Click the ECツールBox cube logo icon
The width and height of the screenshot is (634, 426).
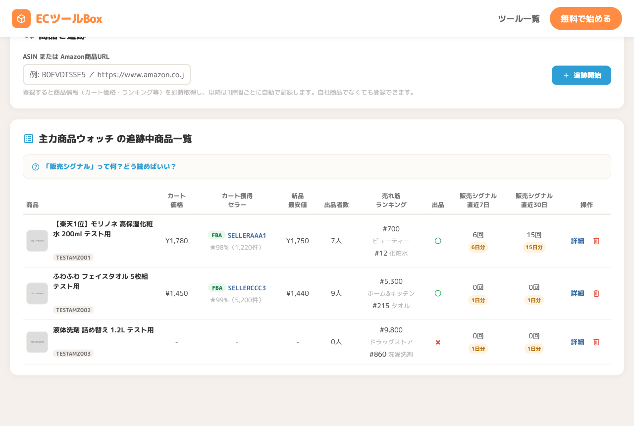point(21,19)
